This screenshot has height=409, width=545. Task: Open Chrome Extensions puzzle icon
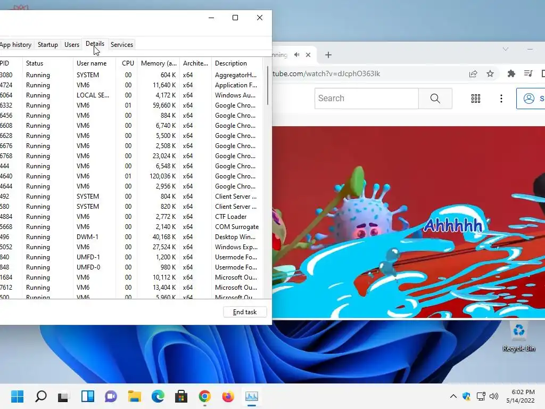511,73
